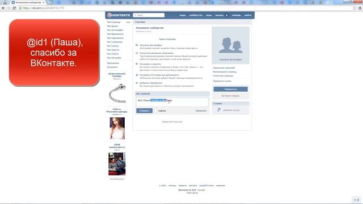This screenshot has height=204, width=363.
Task: Open the 'игры' header menu item
Action: click(209, 15)
